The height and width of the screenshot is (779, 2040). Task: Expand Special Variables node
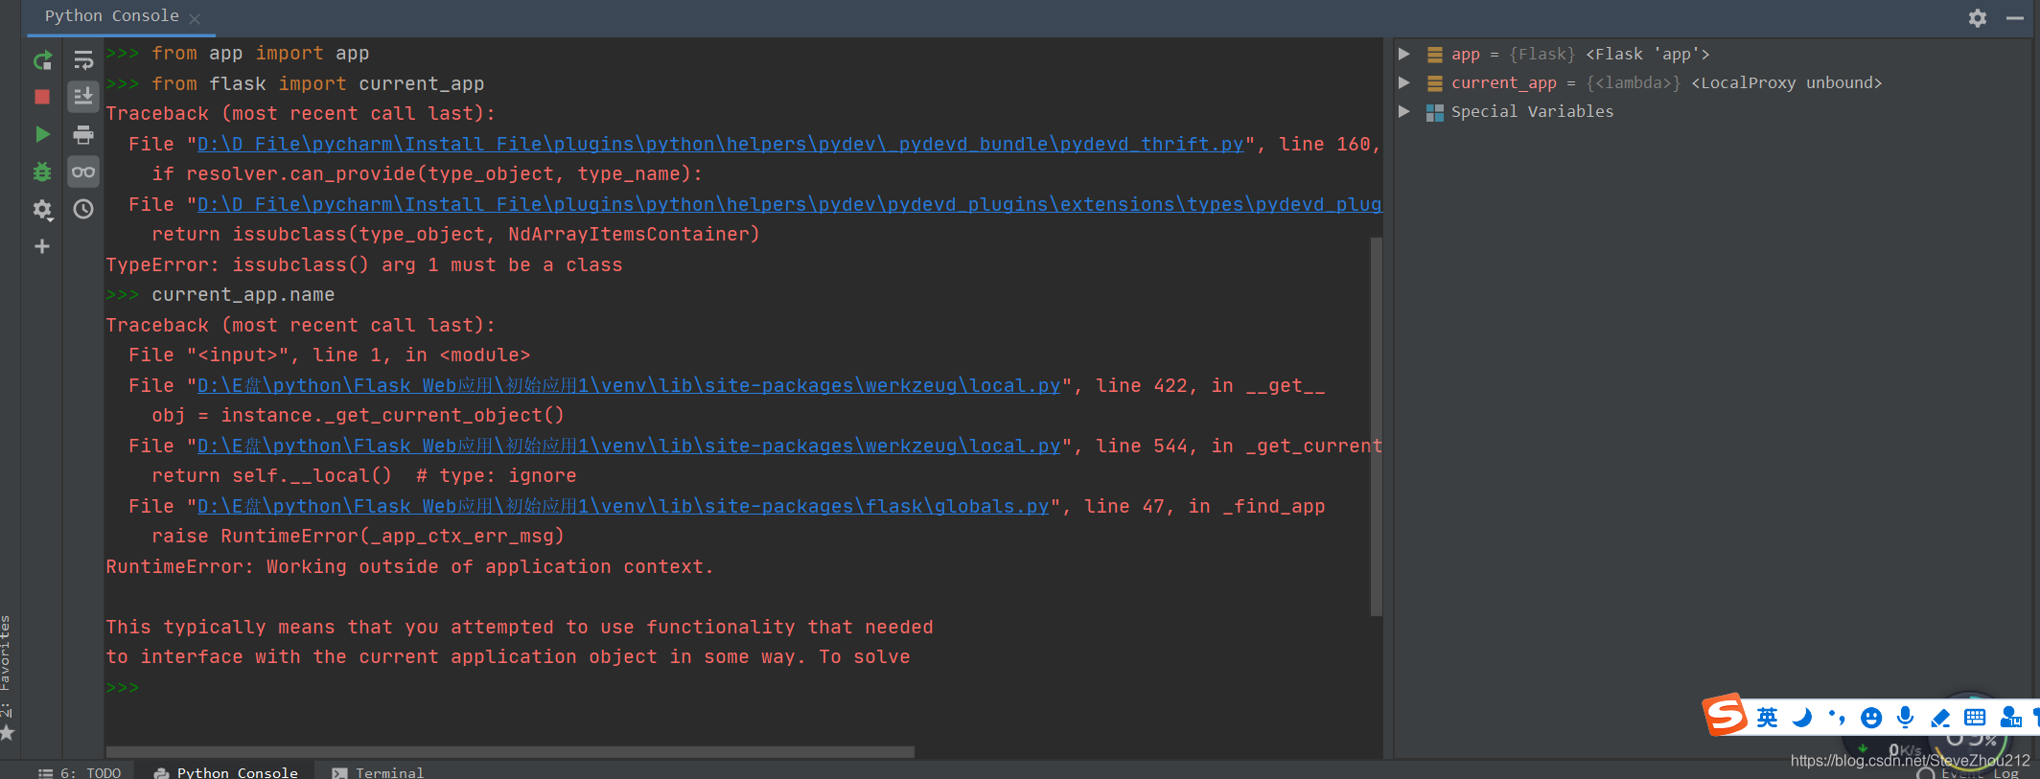click(x=1404, y=111)
